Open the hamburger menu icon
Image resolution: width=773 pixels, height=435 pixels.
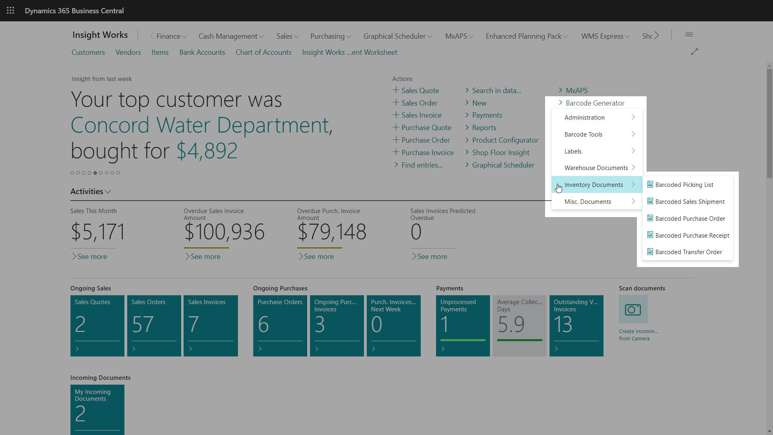click(x=689, y=35)
